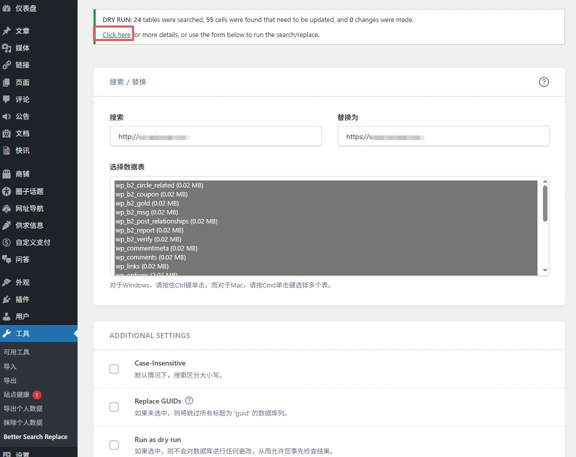Click the 搜索 search text field
The image size is (576, 457).
[x=216, y=136]
